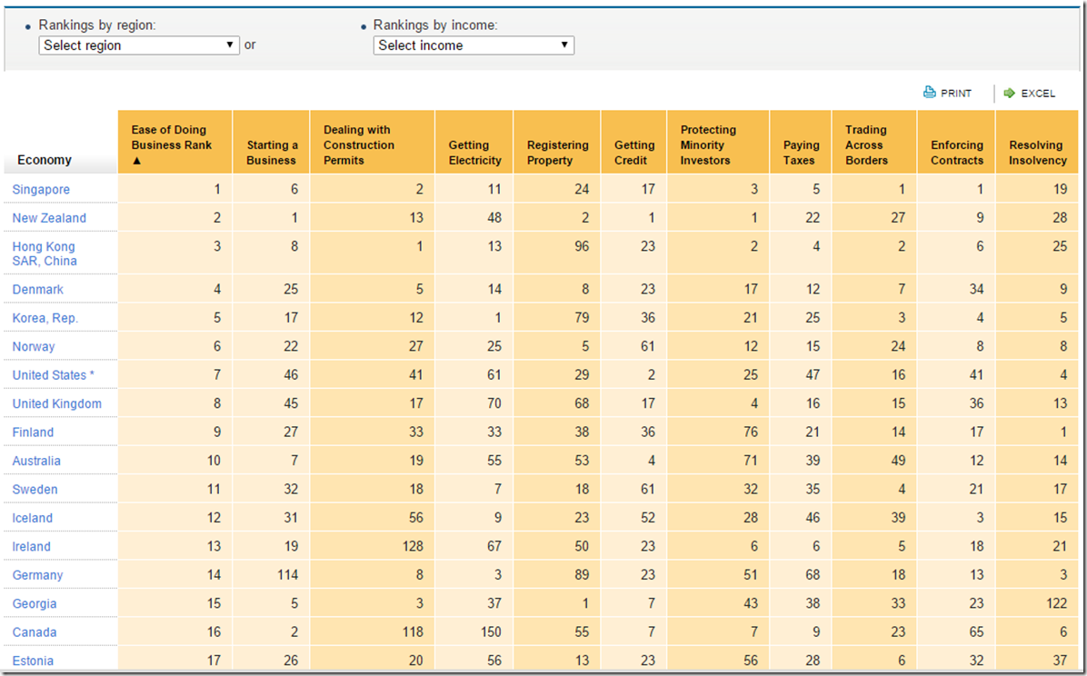The image size is (1087, 676).
Task: Click the Trading Across Borders header
Action: (x=866, y=145)
